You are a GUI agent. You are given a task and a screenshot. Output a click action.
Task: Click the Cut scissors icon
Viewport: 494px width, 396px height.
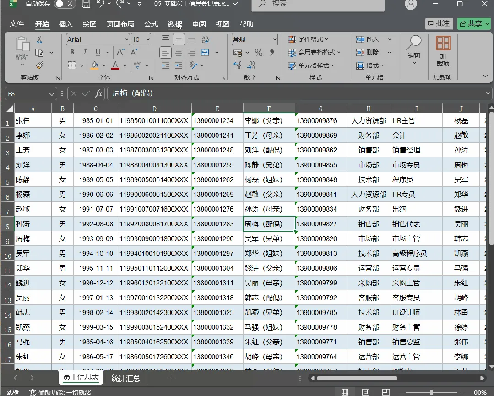point(39,40)
